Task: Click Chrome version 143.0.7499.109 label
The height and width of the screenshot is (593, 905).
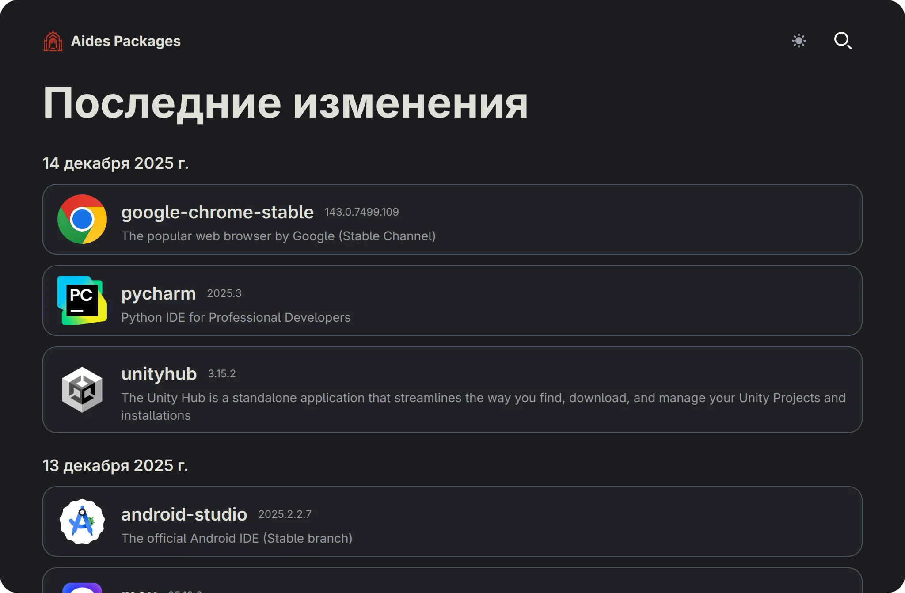Action: click(361, 212)
